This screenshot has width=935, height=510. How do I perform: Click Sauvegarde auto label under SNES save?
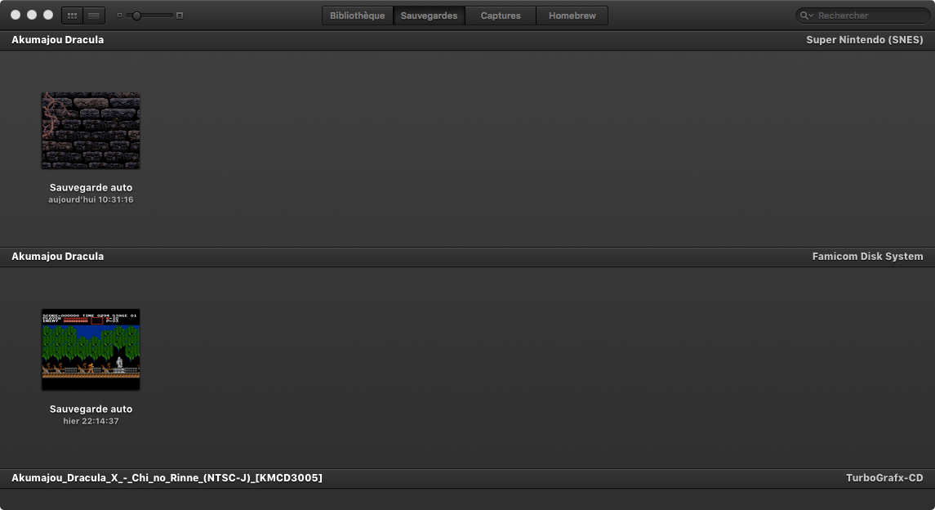coord(91,187)
